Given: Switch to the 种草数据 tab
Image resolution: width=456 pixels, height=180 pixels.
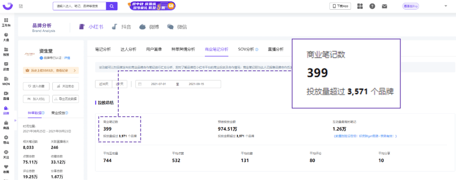Looking at the screenshot, I should [x=34, y=113].
